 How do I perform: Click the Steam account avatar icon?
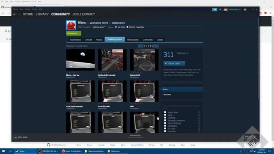coord(226,9)
